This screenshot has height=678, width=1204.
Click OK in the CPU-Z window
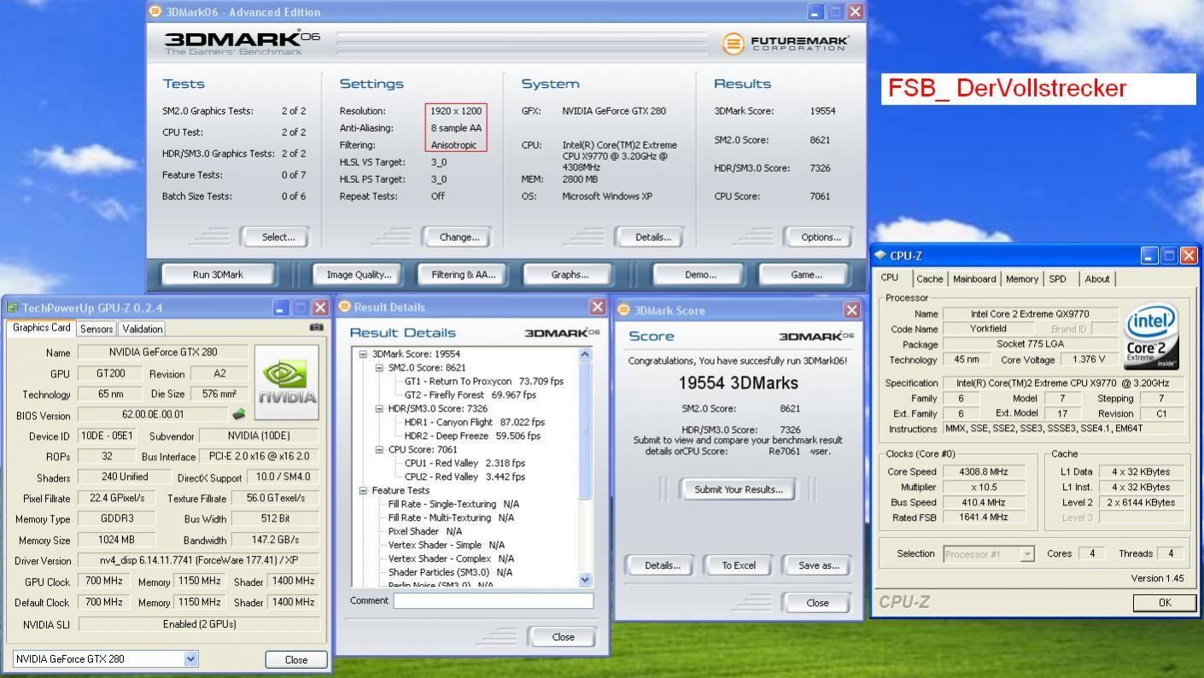[1165, 602]
